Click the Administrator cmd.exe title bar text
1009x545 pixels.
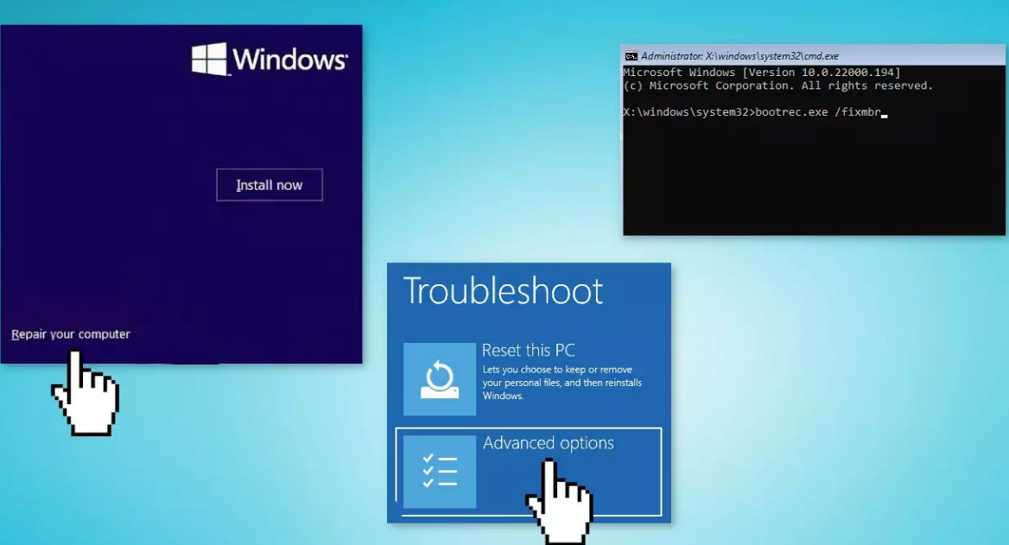tap(739, 55)
